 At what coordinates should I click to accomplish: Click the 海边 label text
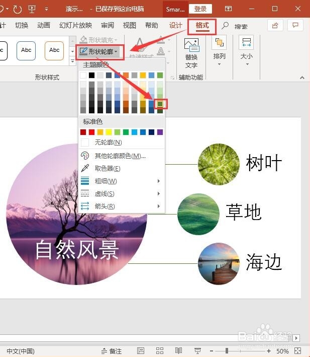(264, 262)
